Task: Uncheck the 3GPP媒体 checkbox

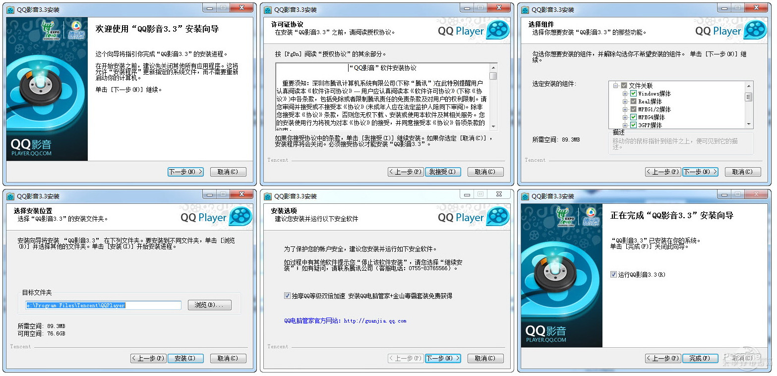Action: (633, 125)
